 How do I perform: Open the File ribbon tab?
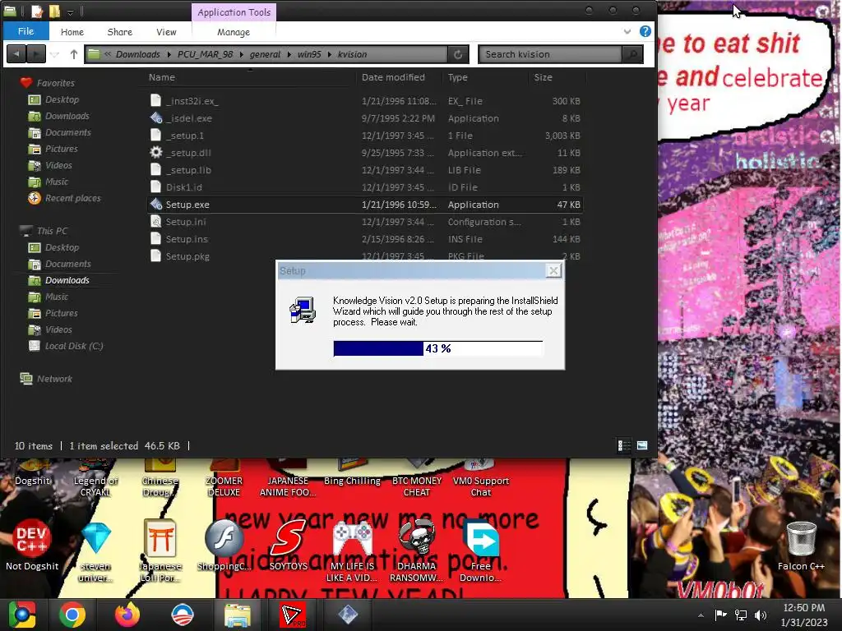[x=25, y=31]
